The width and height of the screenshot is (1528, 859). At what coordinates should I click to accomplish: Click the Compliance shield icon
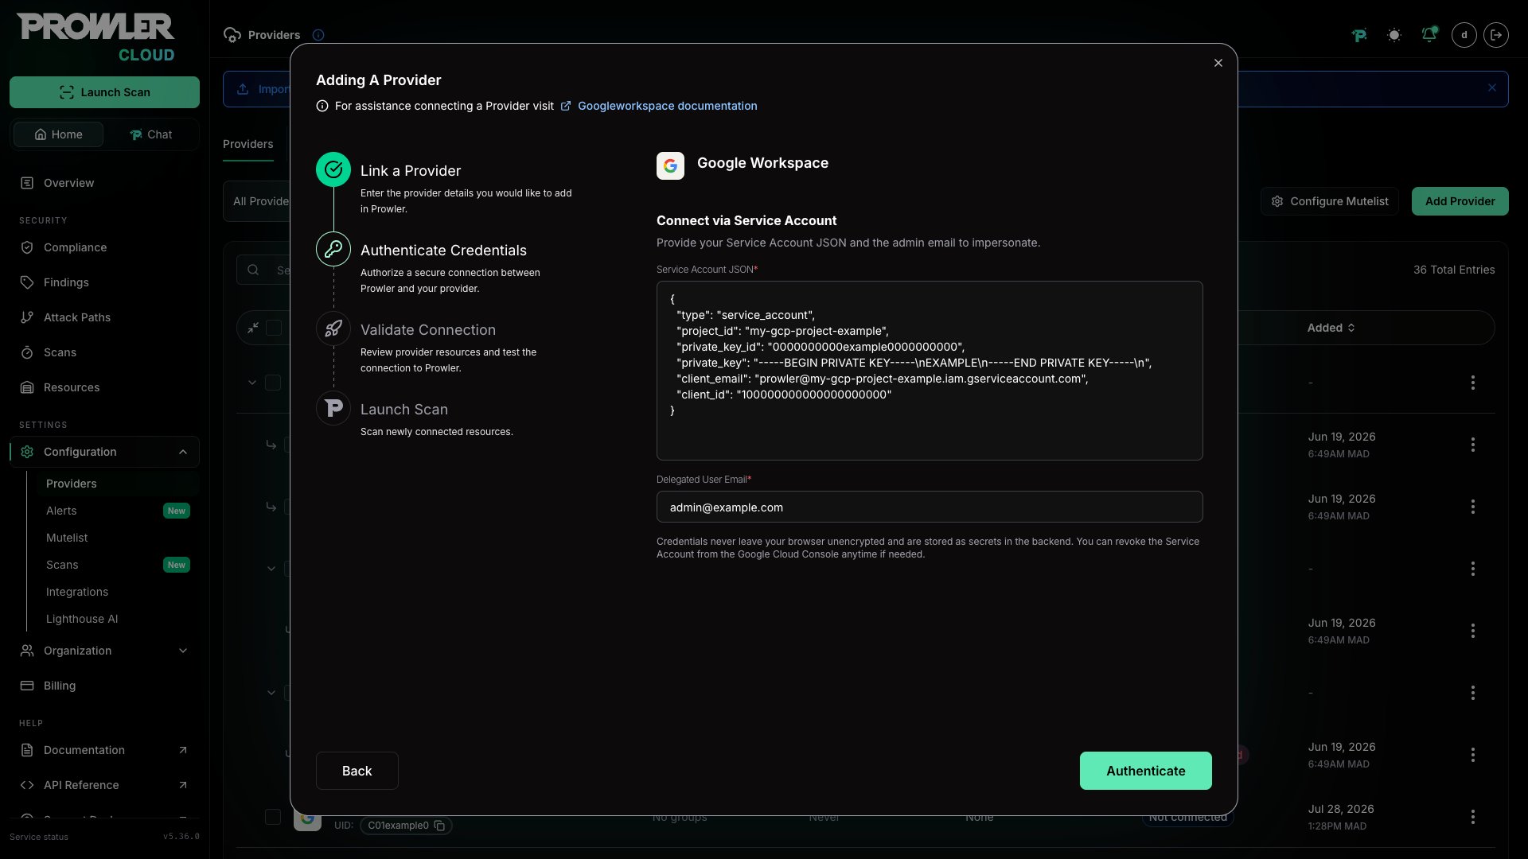point(27,247)
